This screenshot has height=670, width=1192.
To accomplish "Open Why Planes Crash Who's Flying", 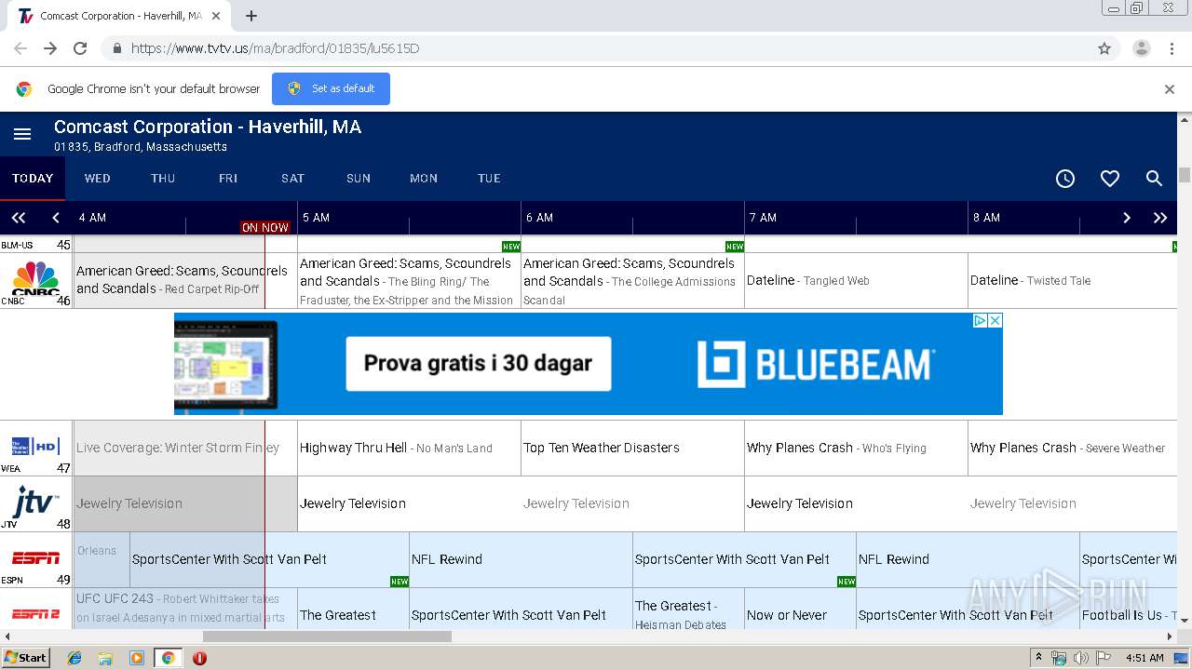I will [856, 448].
